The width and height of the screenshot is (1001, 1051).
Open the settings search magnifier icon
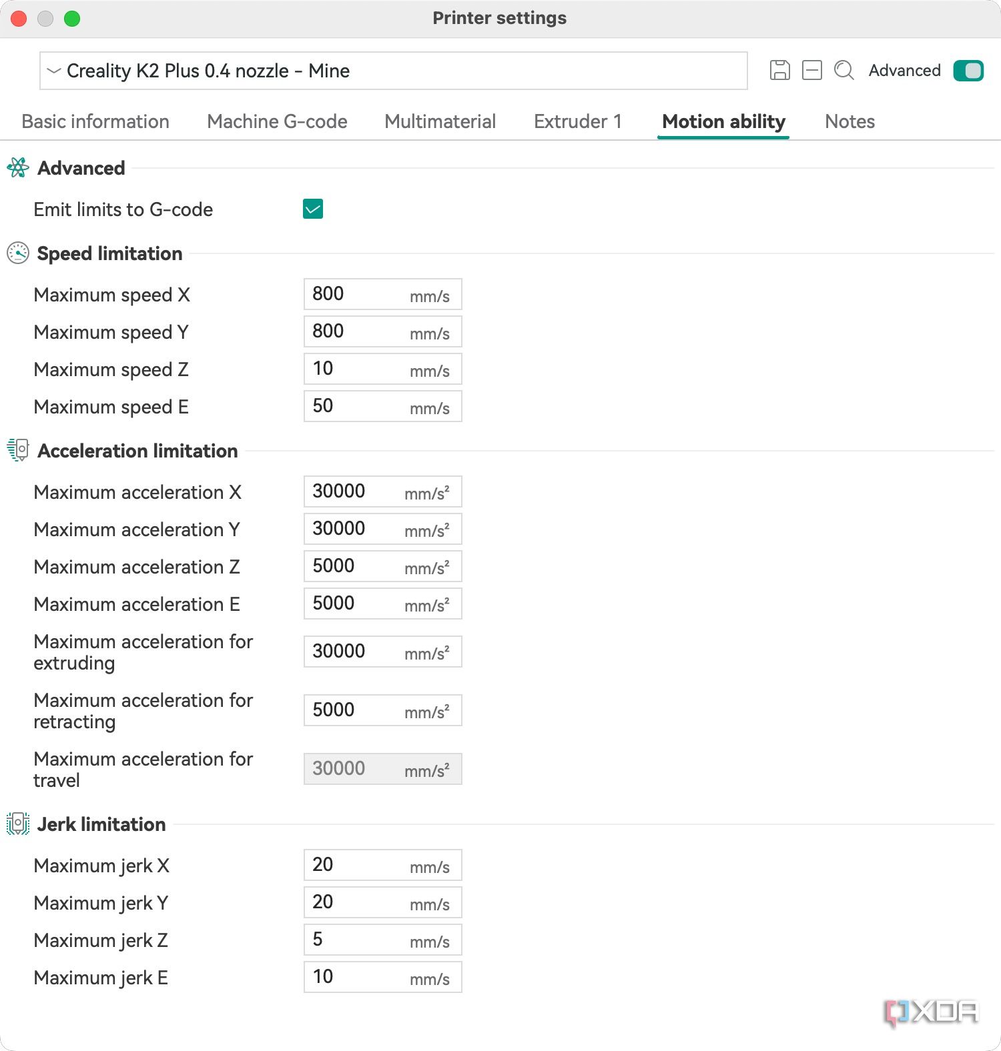click(x=844, y=70)
